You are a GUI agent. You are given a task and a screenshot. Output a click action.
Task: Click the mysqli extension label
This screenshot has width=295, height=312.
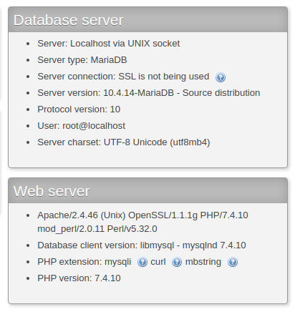point(118,262)
